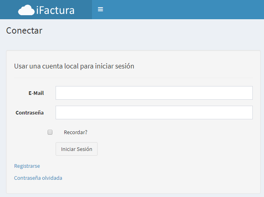
Task: Open the Registrarse link
Action: [x=27, y=166]
